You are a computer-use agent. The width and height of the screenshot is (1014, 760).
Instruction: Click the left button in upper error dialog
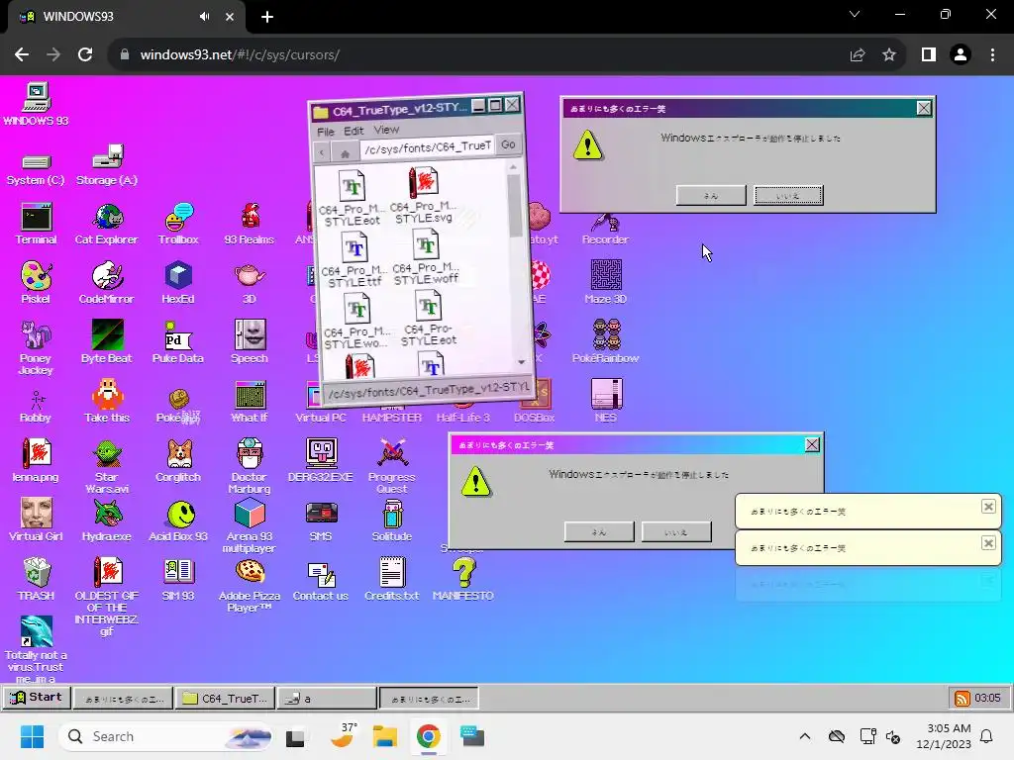pos(711,195)
